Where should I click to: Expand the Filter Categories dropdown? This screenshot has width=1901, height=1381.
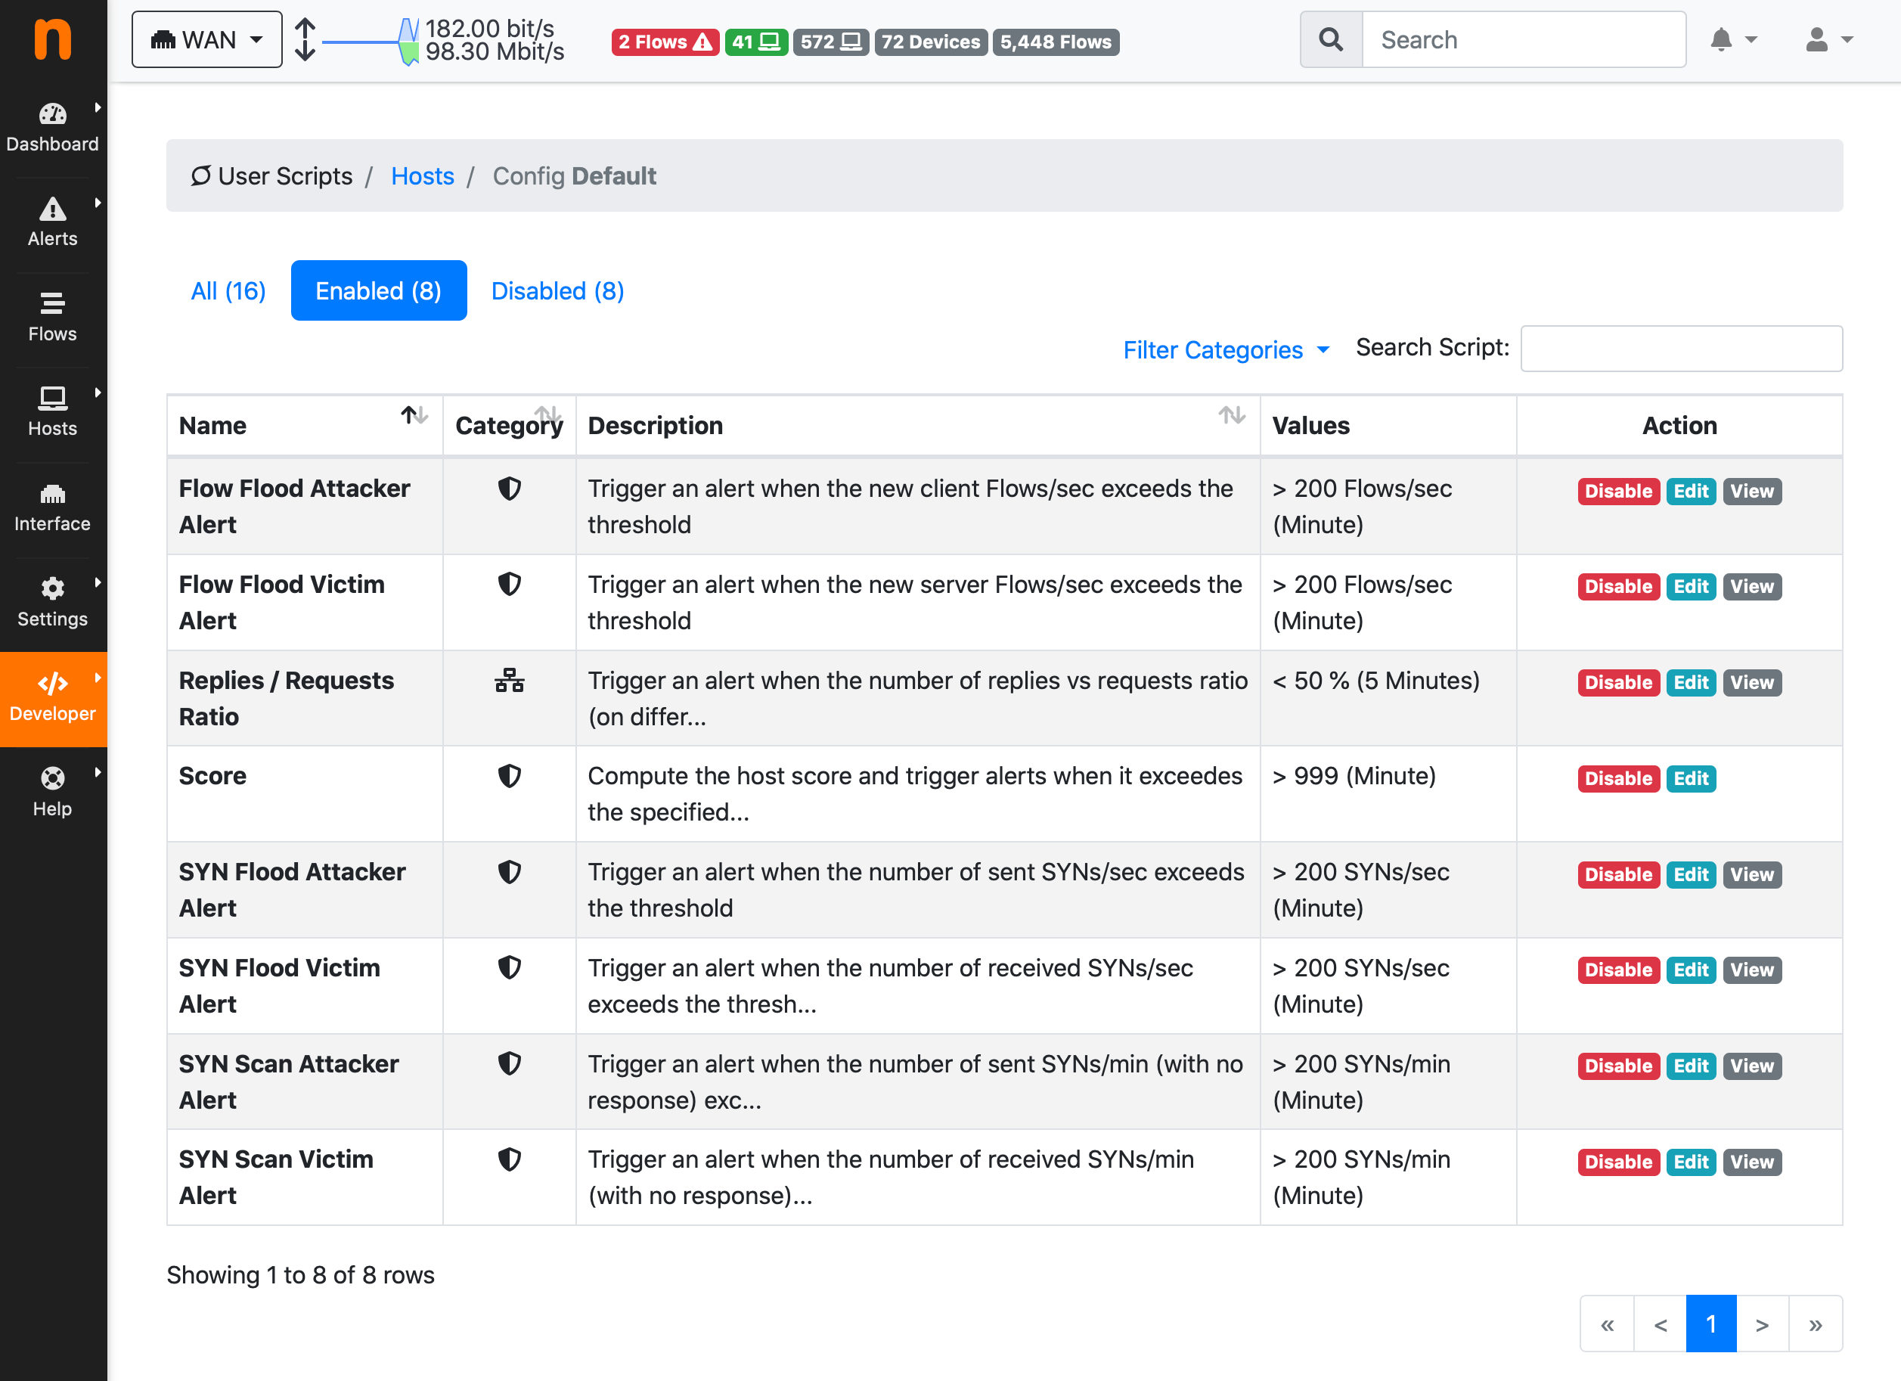(x=1226, y=349)
